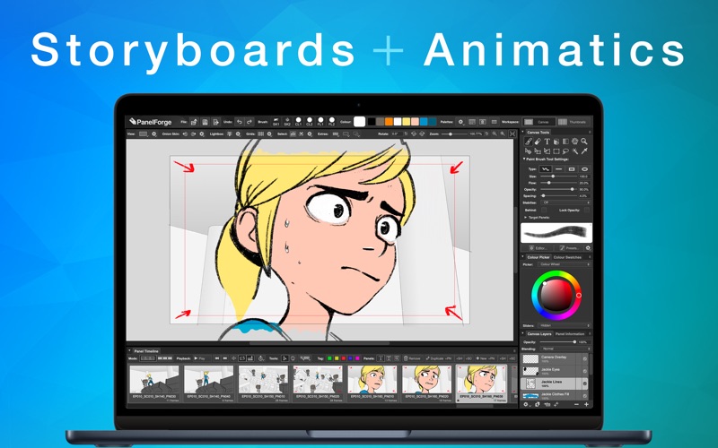Select the Eraser canvas tool
This screenshot has width=718, height=448.
click(x=538, y=142)
